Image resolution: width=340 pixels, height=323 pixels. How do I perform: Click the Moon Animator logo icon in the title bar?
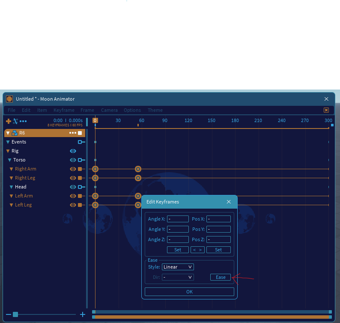tap(9, 99)
